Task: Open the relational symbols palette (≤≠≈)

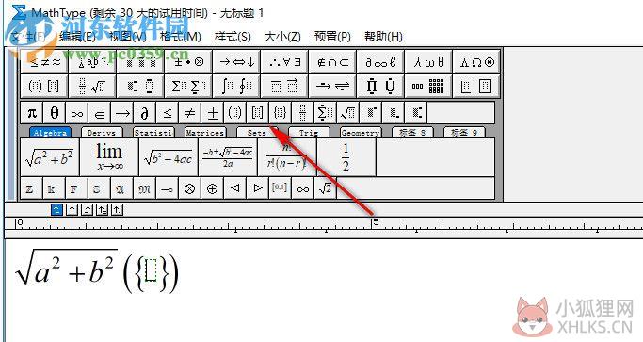Action: [44, 62]
